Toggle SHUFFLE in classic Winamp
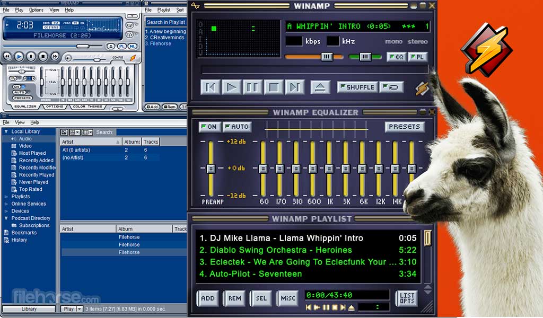 (x=357, y=87)
